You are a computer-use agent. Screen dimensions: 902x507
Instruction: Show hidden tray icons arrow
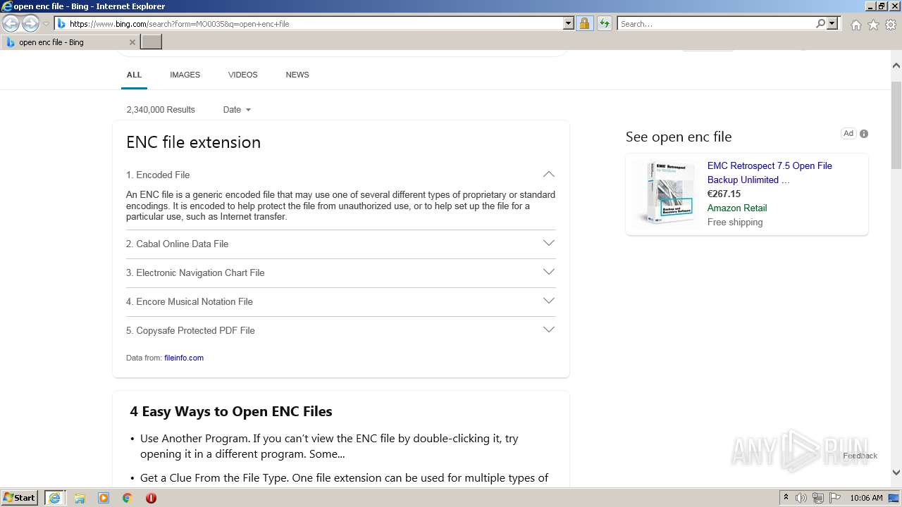[x=786, y=498]
